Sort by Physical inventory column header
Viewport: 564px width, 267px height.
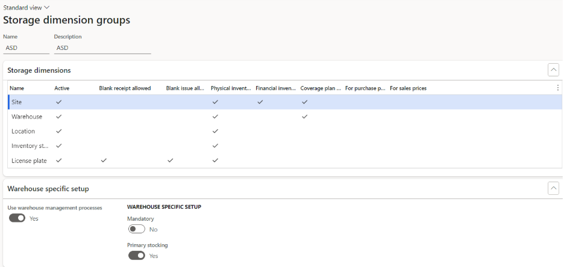click(x=230, y=88)
